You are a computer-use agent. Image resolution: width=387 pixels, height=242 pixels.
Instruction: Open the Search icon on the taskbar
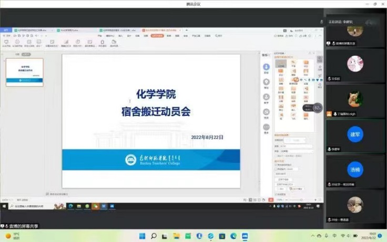click(x=153, y=236)
